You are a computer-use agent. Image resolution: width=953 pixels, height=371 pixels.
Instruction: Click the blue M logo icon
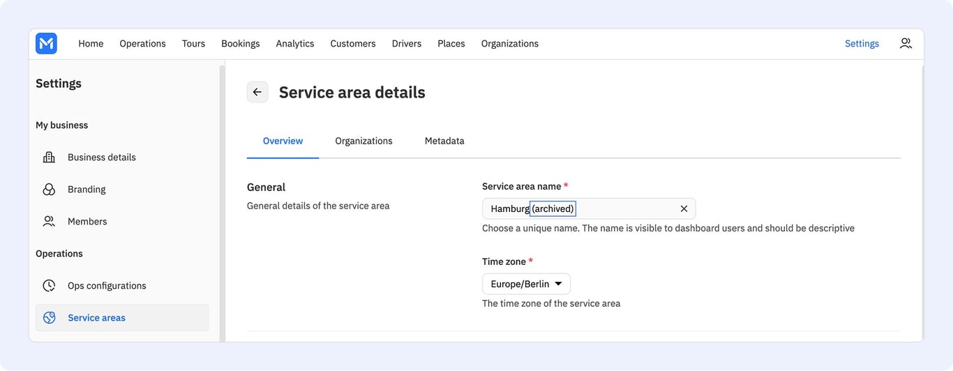click(46, 43)
